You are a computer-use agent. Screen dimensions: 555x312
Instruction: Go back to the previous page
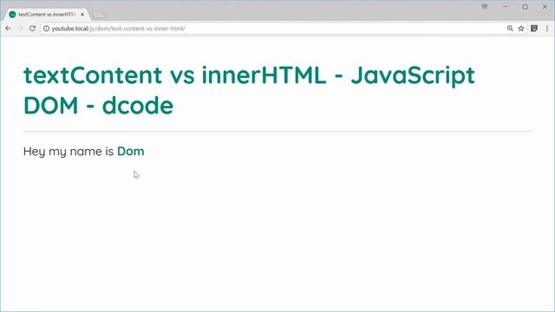pos(8,29)
